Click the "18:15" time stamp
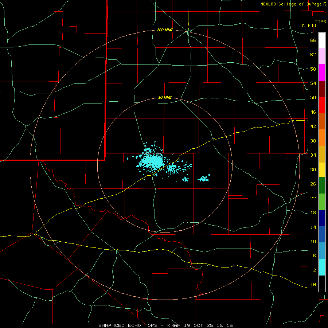The width and height of the screenshot is (328, 328). [x=226, y=325]
